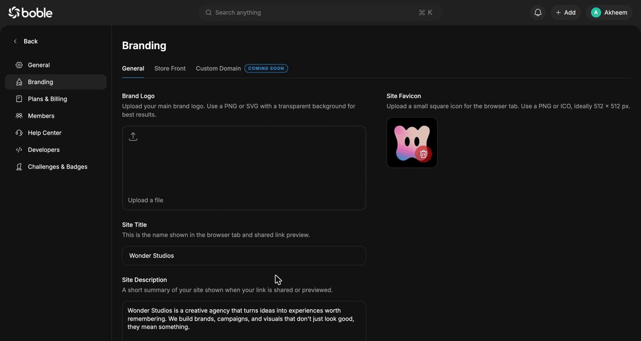This screenshot has height=341, width=641.
Task: Click the Plans & Billing receipt icon
Action: tap(19, 99)
